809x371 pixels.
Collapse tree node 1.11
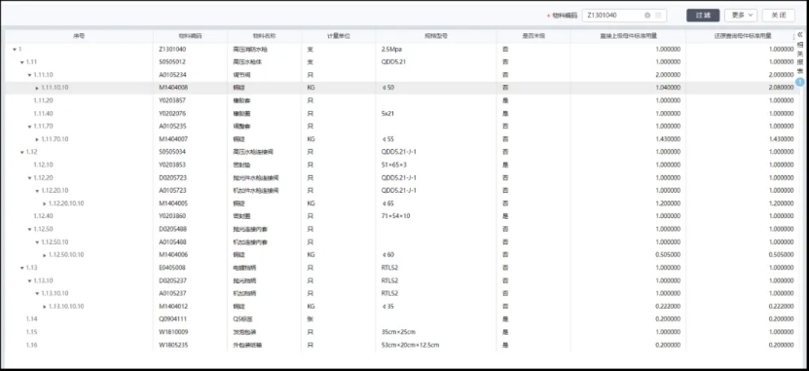tap(21, 62)
